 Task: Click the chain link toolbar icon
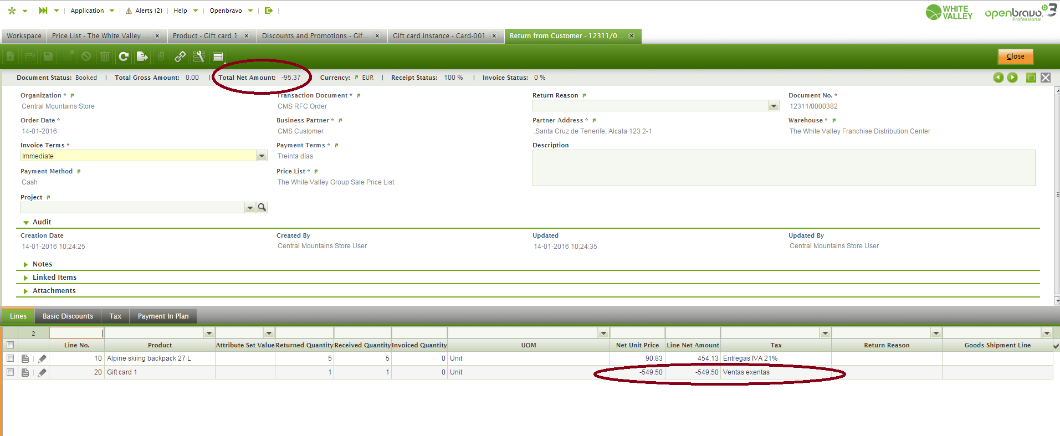tap(180, 57)
